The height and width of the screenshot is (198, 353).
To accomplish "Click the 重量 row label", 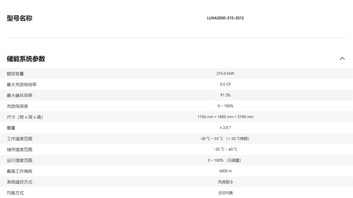I will coord(11,128).
